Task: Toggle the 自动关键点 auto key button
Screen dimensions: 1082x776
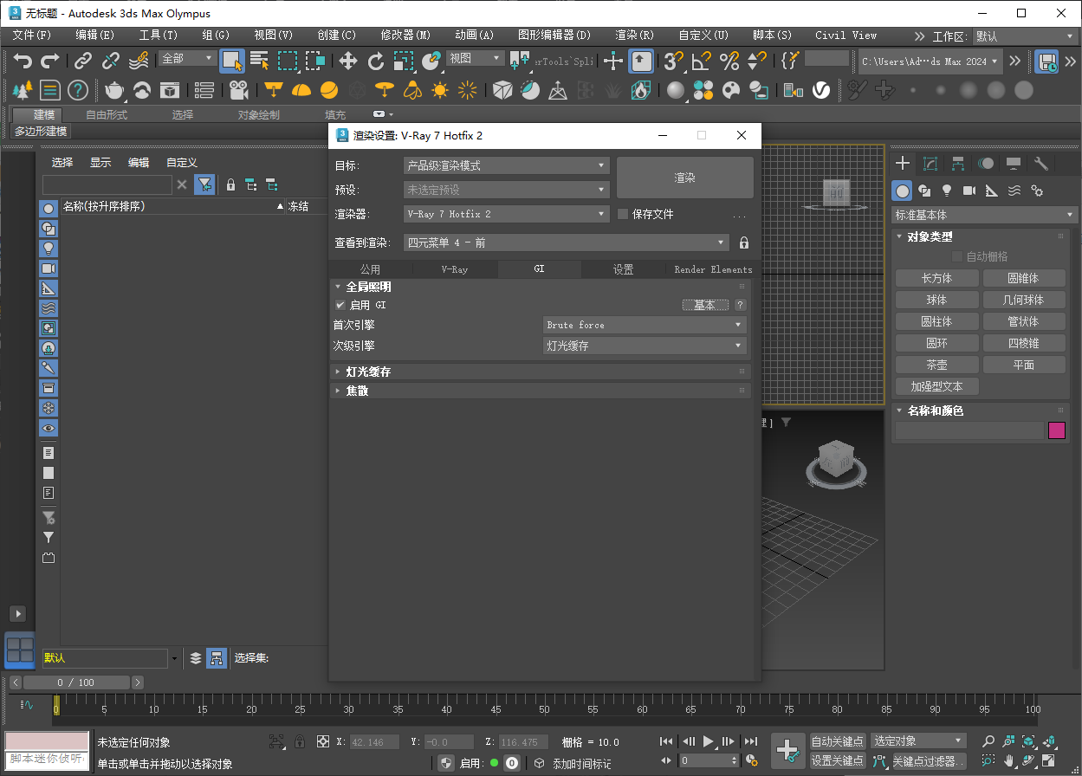Action: 838,741
